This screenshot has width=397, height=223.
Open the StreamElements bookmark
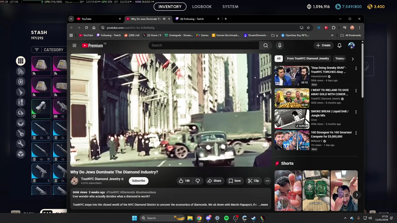click(255, 35)
